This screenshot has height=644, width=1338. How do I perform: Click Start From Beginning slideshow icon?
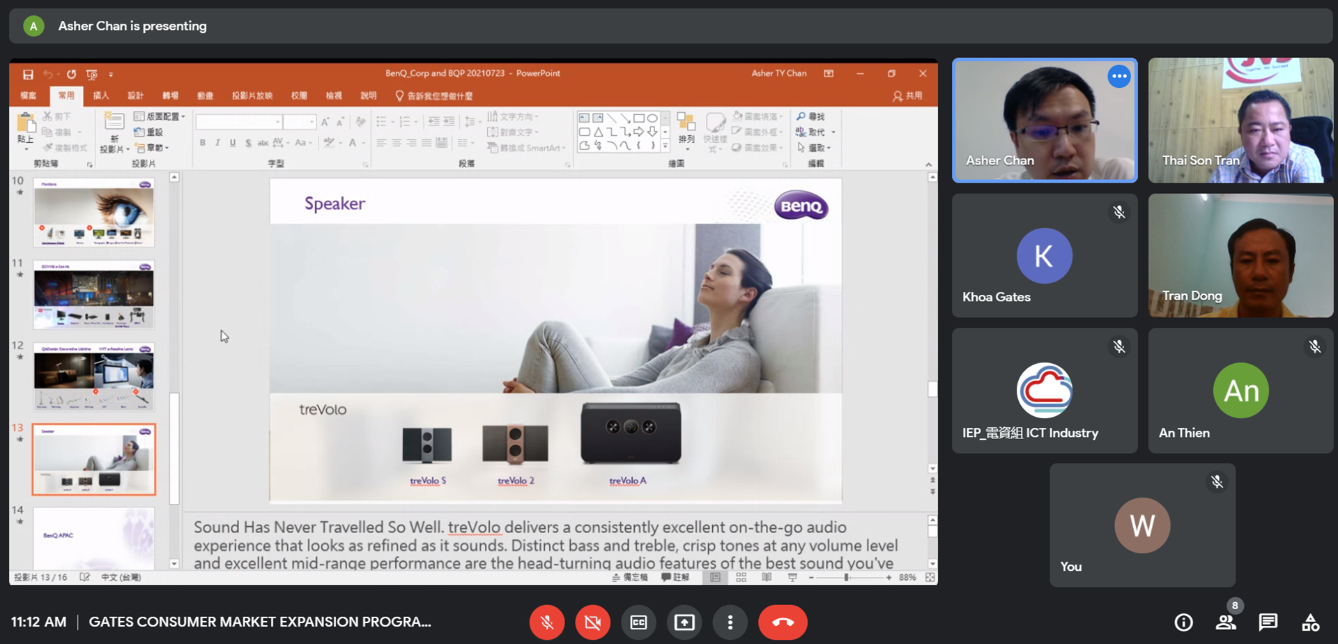click(91, 74)
